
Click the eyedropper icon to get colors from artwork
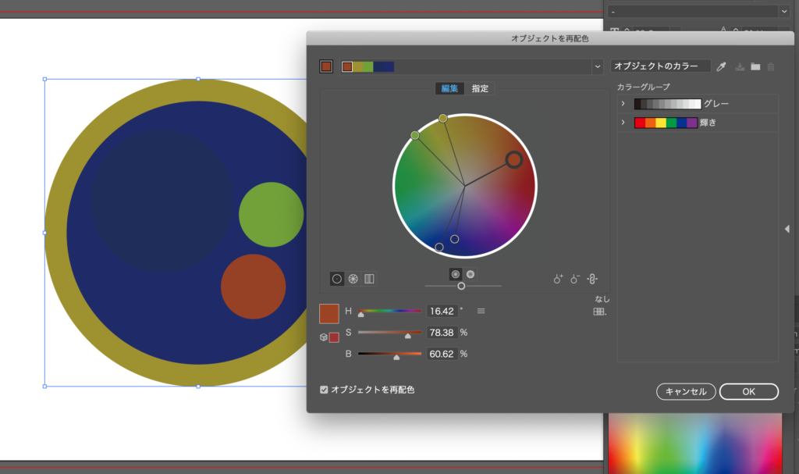pyautogui.click(x=722, y=67)
